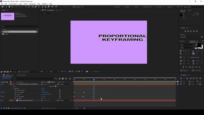Open parent dropdown for PROPORTIONAL KEYFRAMING layer
Screen dimensions: 204x115
(65, 84)
